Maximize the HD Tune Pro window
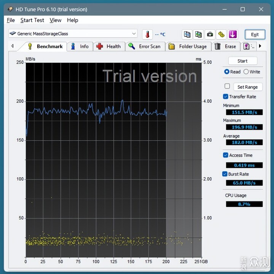Viewport: 274px width, 274px height. pos(242,9)
